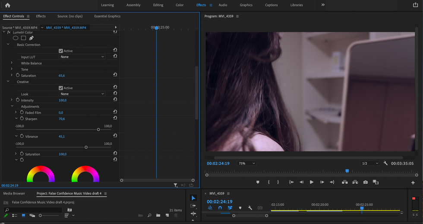The width and height of the screenshot is (423, 224).
Task: Go to the Home screen icon
Action: coord(8,5)
